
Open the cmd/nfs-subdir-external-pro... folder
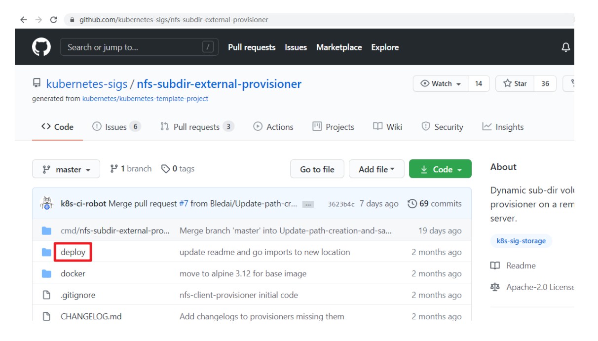(115, 231)
